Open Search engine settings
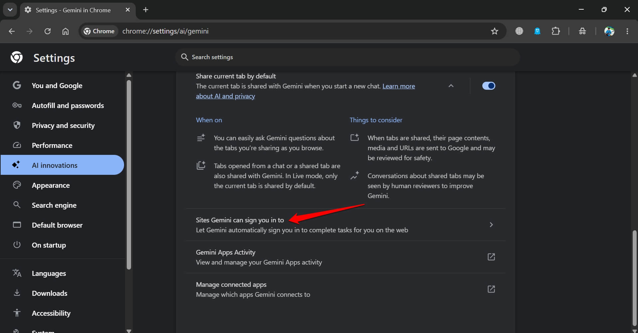Screen dimensions: 638x333 [62, 205]
